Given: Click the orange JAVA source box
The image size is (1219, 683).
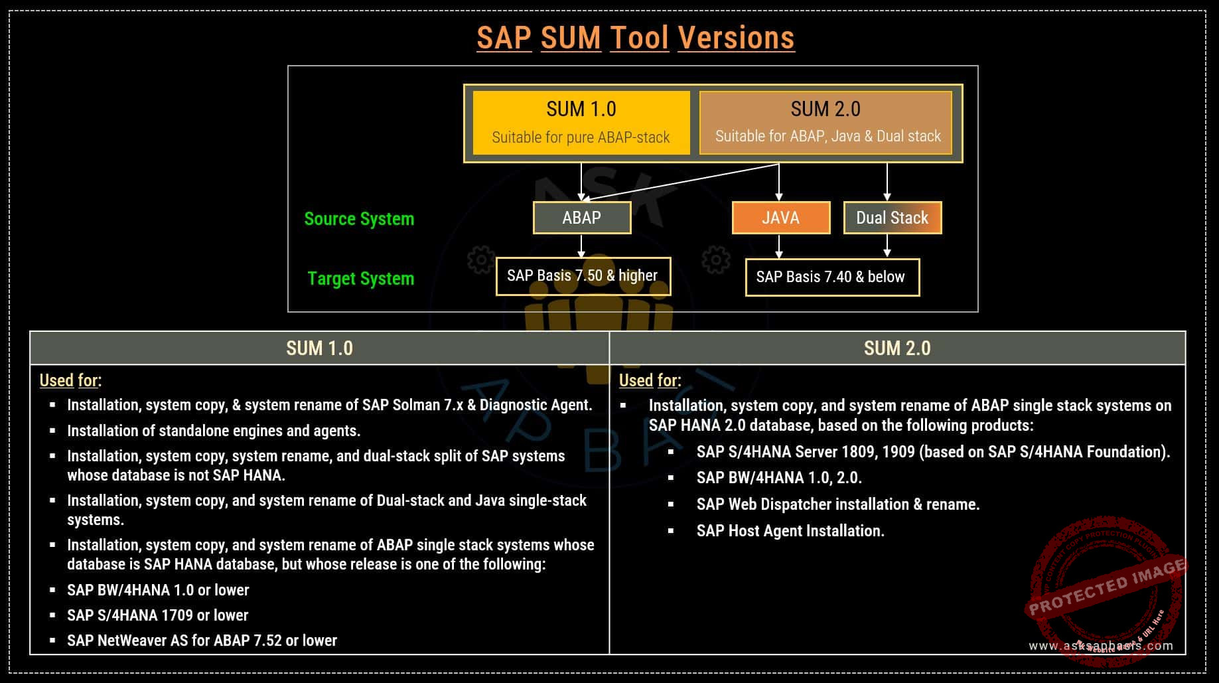Looking at the screenshot, I should click(780, 218).
